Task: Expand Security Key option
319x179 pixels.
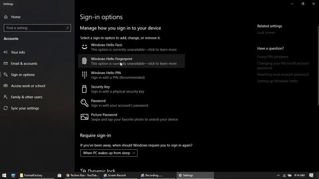Action: pyautogui.click(x=132, y=89)
